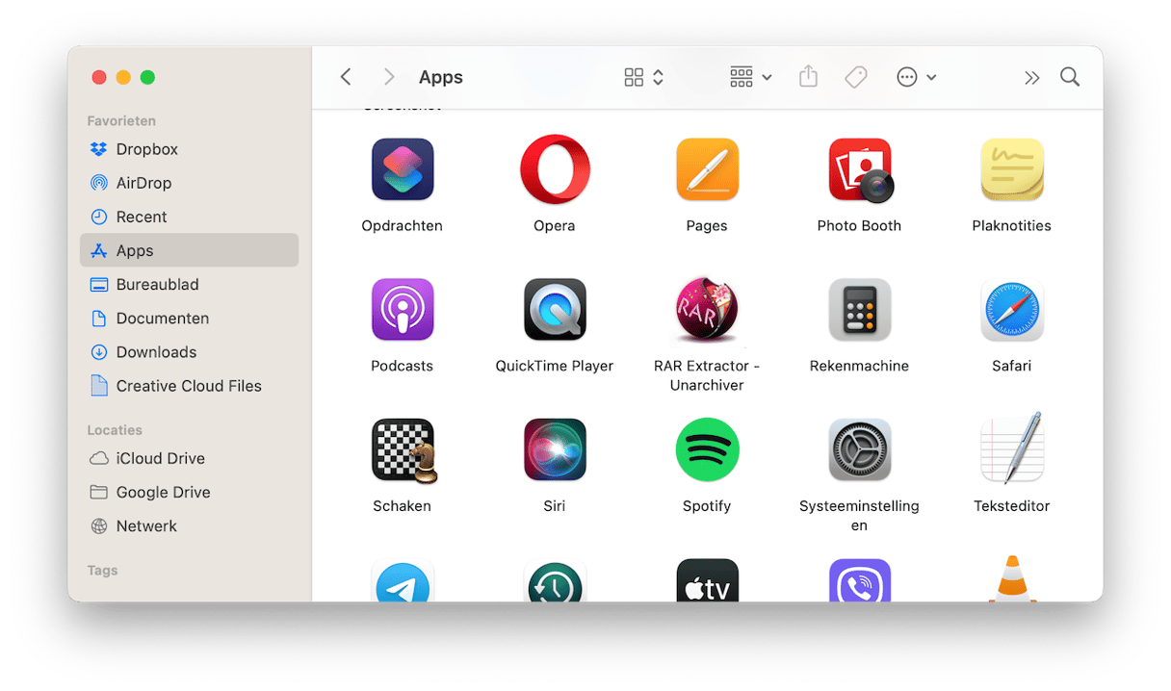Open the icon view switcher dropdown

(x=643, y=78)
